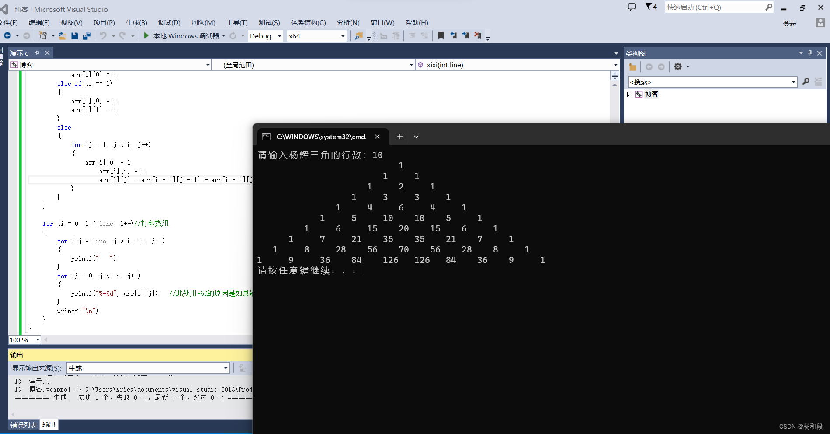Image resolution: width=830 pixels, height=434 pixels.
Task: Click the New Project icon
Action: coord(43,36)
